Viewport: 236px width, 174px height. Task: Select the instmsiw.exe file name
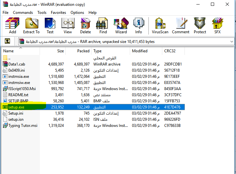(x=19, y=83)
